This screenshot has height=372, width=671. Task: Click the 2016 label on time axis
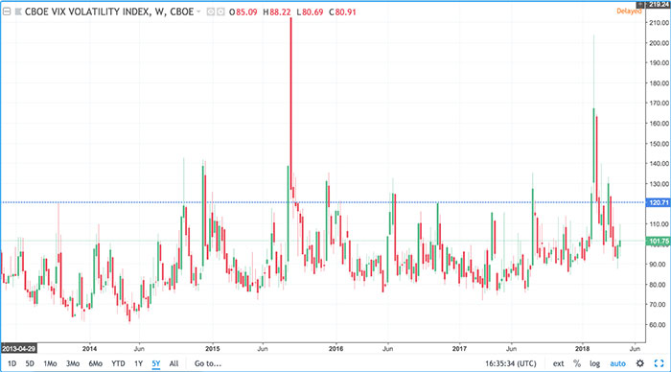click(x=335, y=348)
